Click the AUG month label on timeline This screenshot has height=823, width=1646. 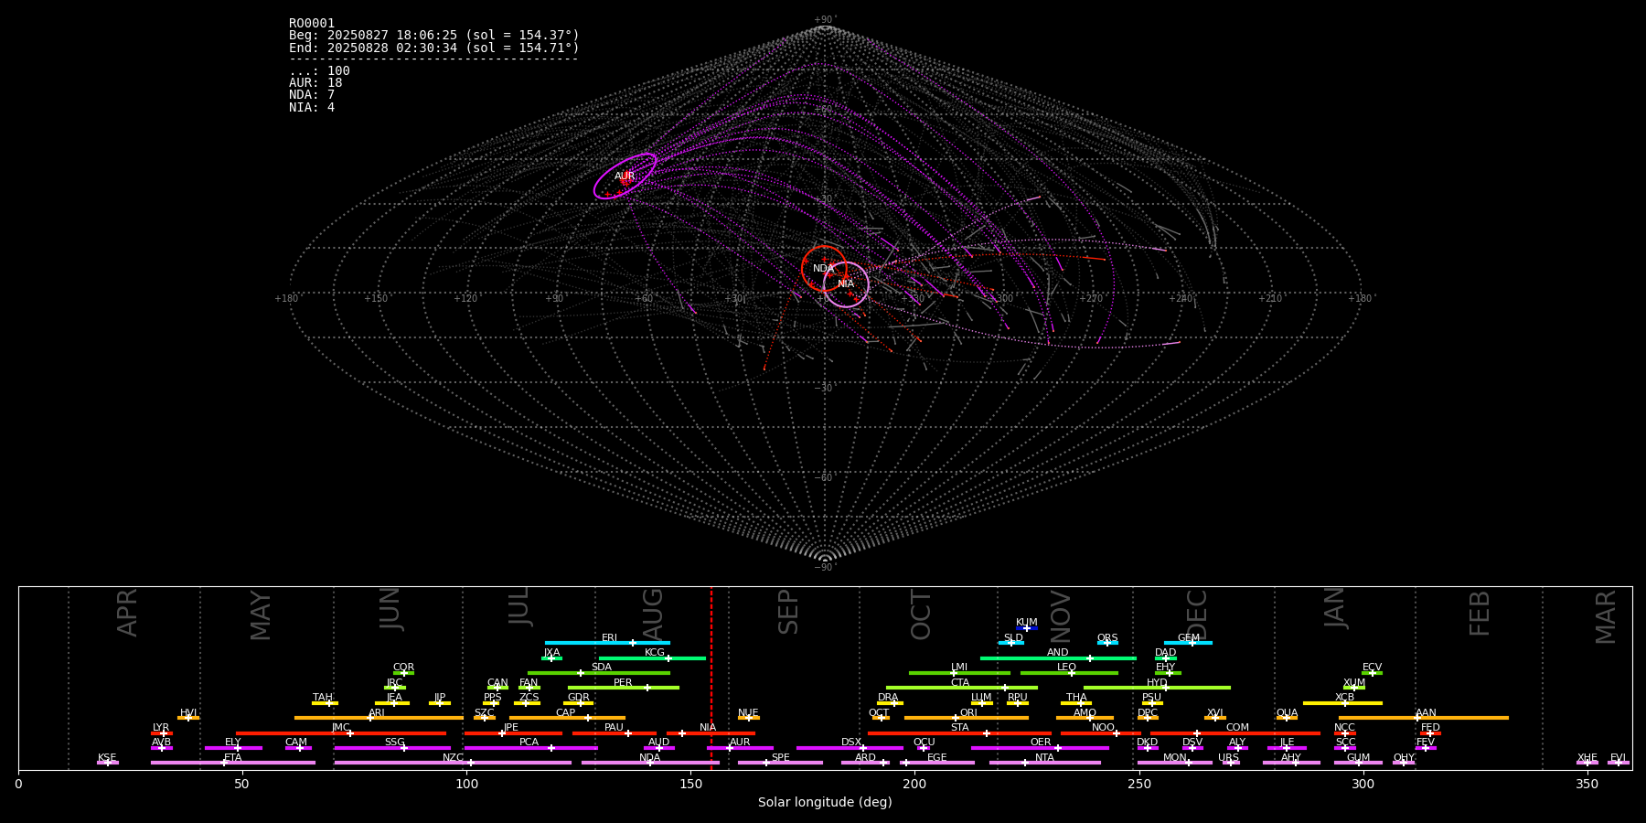click(x=653, y=614)
